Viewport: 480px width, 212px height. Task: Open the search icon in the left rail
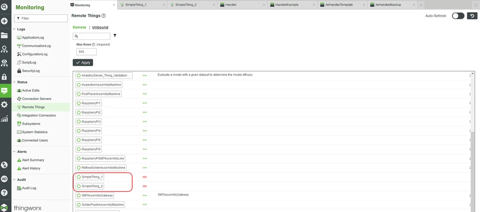point(4,7)
